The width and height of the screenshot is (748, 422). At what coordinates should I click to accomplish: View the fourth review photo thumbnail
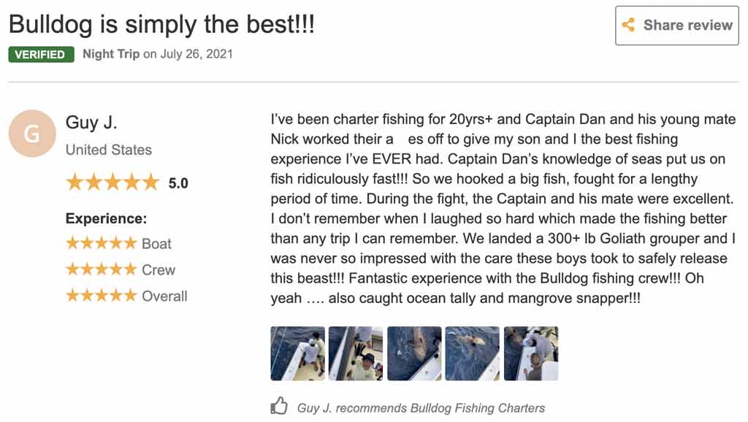pos(472,353)
